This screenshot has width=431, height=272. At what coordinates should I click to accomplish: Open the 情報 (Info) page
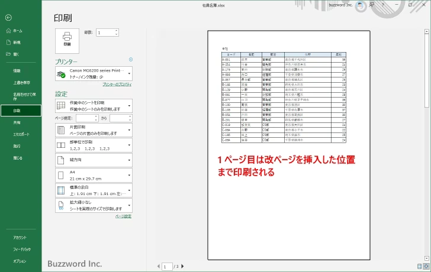point(17,70)
